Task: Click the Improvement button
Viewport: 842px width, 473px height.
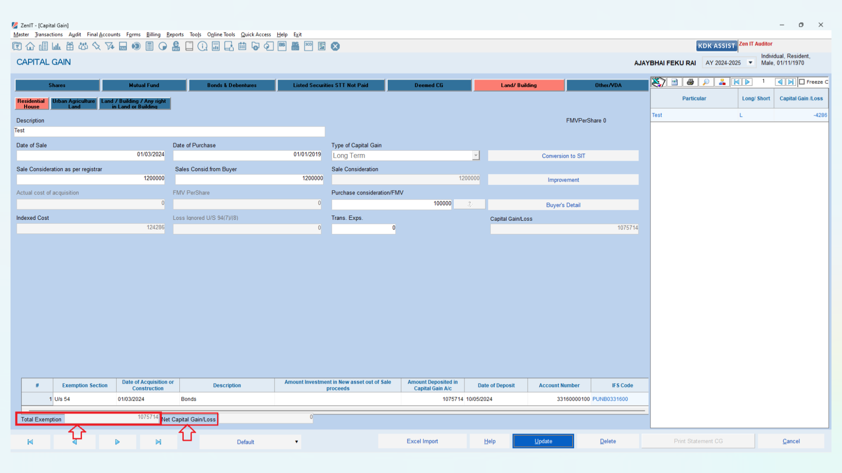Action: tap(563, 180)
